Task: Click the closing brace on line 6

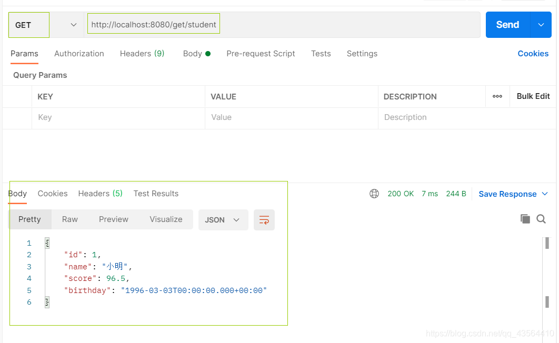Action: [x=47, y=302]
